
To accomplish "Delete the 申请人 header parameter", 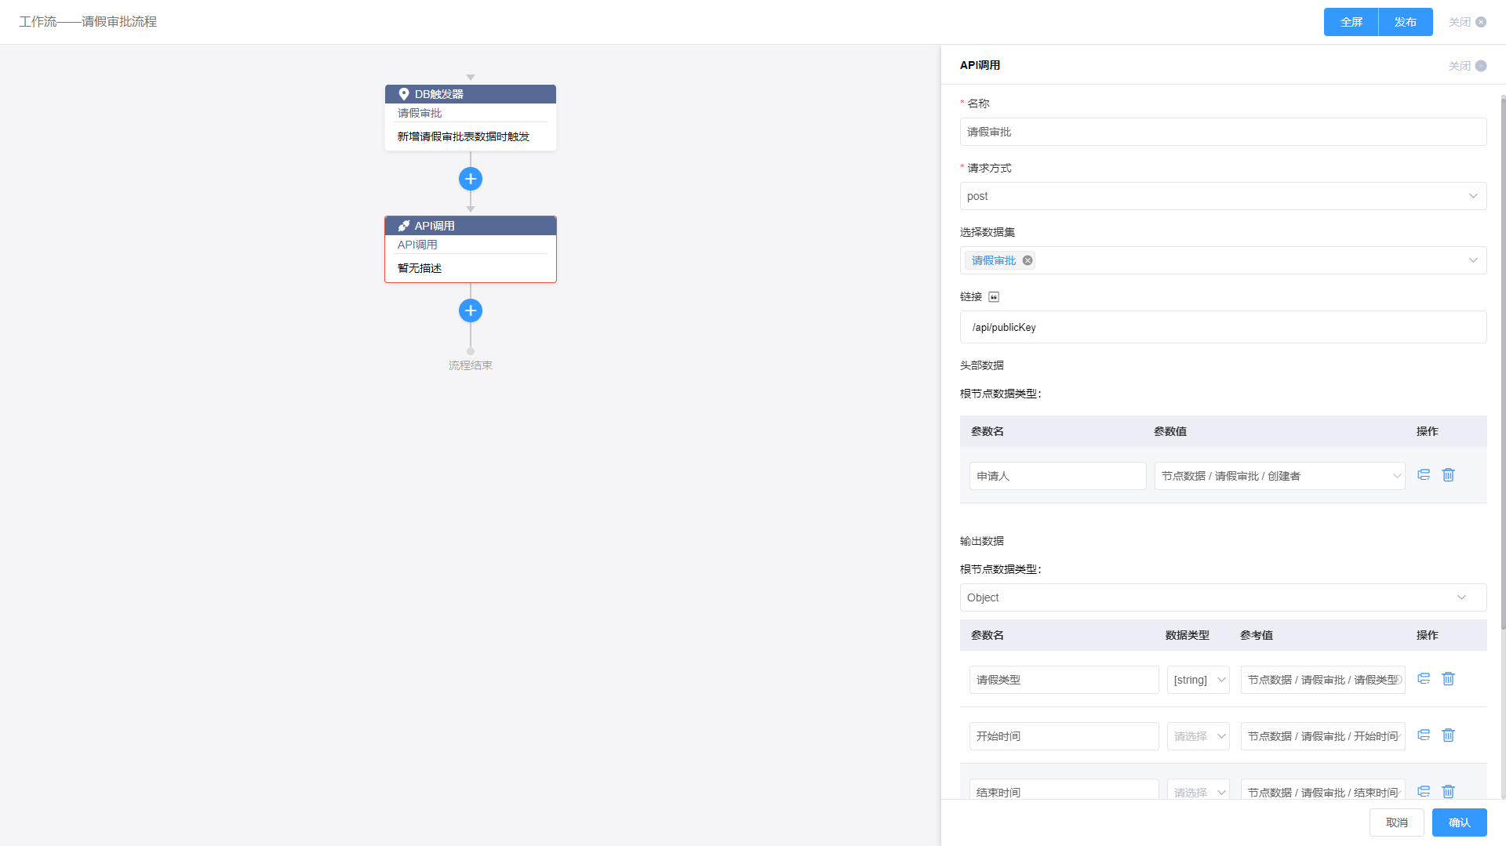I will 1449,475.
